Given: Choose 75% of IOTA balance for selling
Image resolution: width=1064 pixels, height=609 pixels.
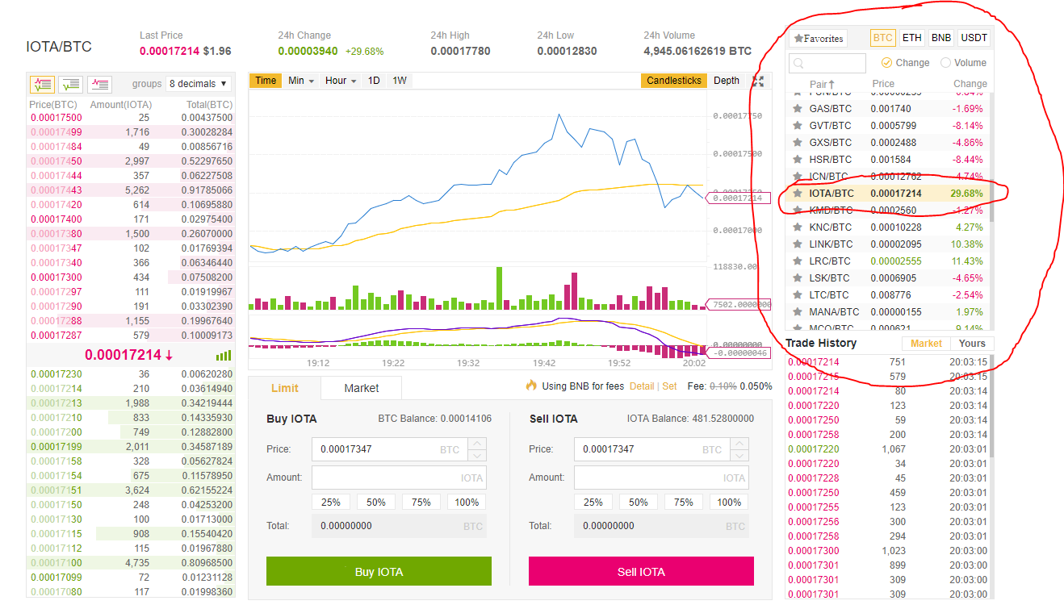Looking at the screenshot, I should point(684,502).
